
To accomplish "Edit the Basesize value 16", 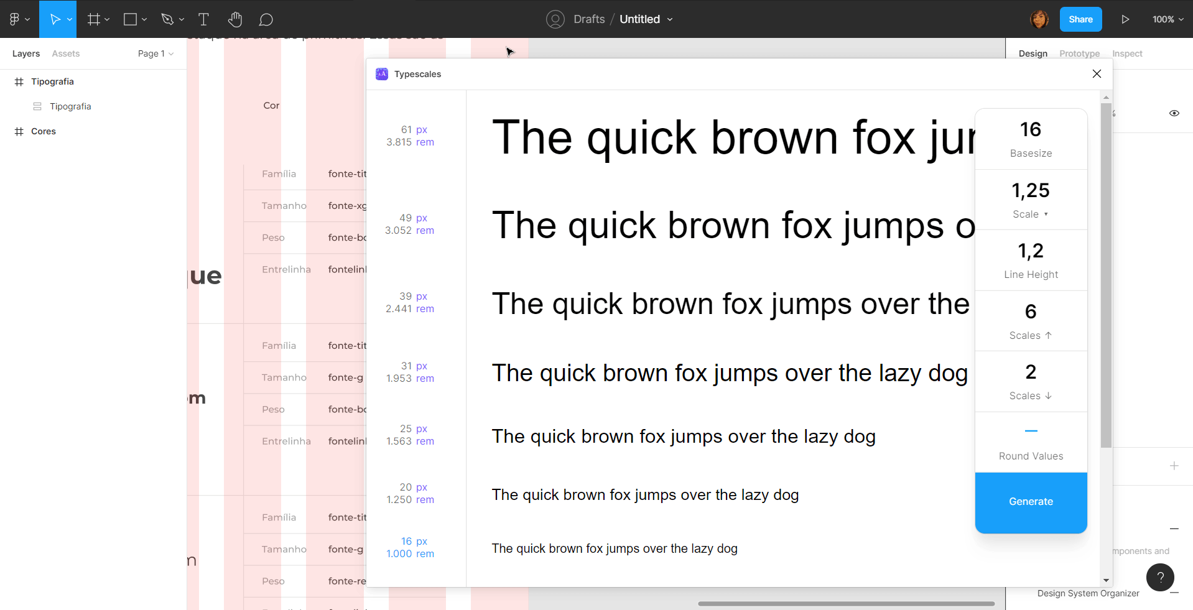I will (x=1031, y=129).
